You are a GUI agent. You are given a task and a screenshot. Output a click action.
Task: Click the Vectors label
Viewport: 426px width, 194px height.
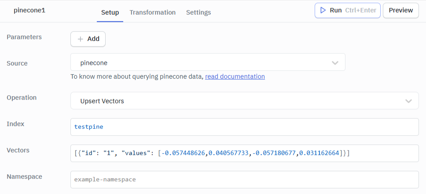coord(18,150)
